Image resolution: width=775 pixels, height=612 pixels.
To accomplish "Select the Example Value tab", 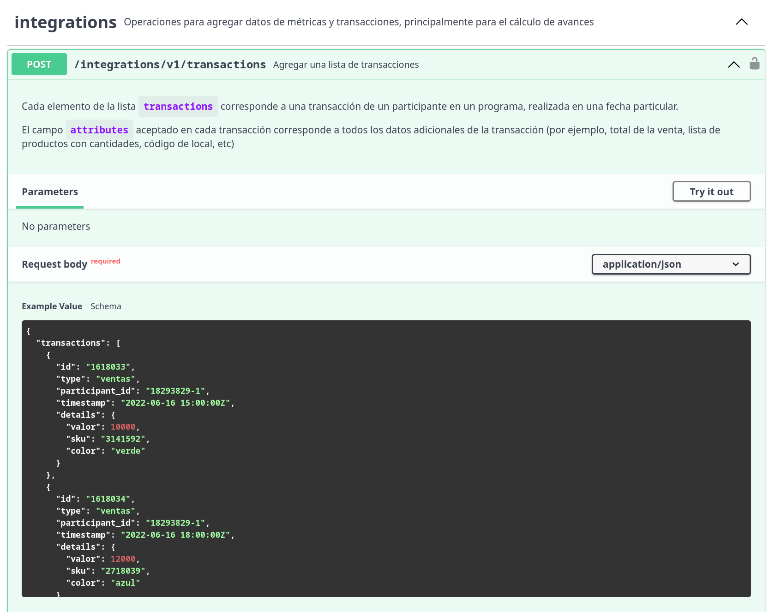I will click(x=52, y=306).
